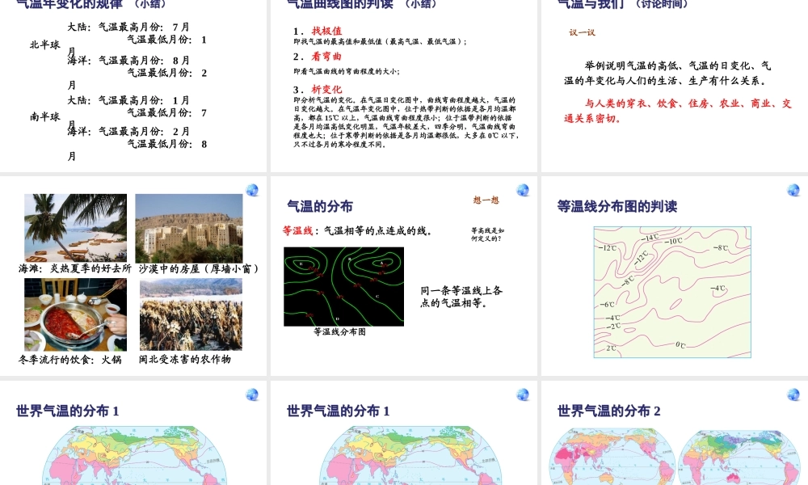The height and width of the screenshot is (485, 808).
Task: Click the globe icon on the 世界气温的分布 2 slide
Action: pos(793,394)
